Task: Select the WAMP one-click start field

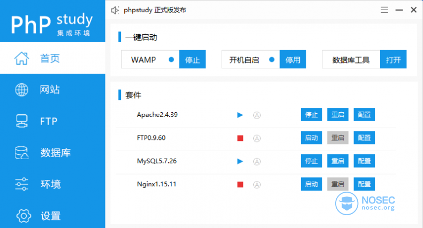Action: [150, 59]
